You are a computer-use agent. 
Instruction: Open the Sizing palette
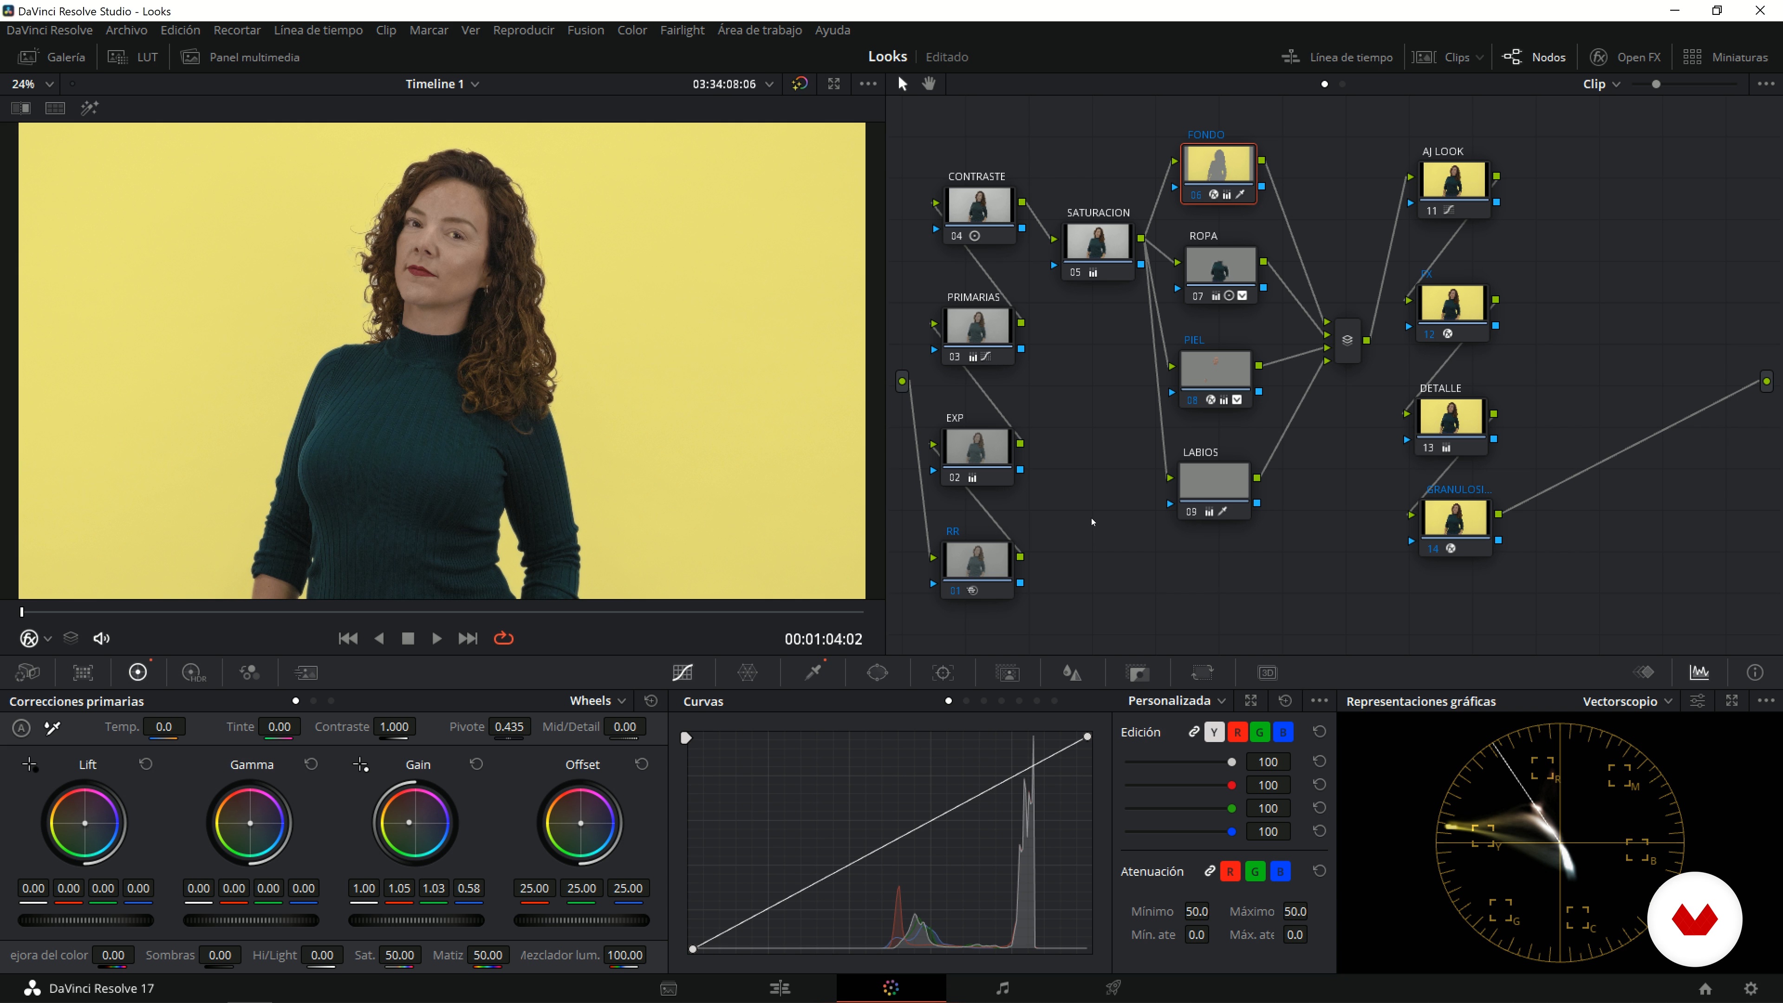point(1202,672)
